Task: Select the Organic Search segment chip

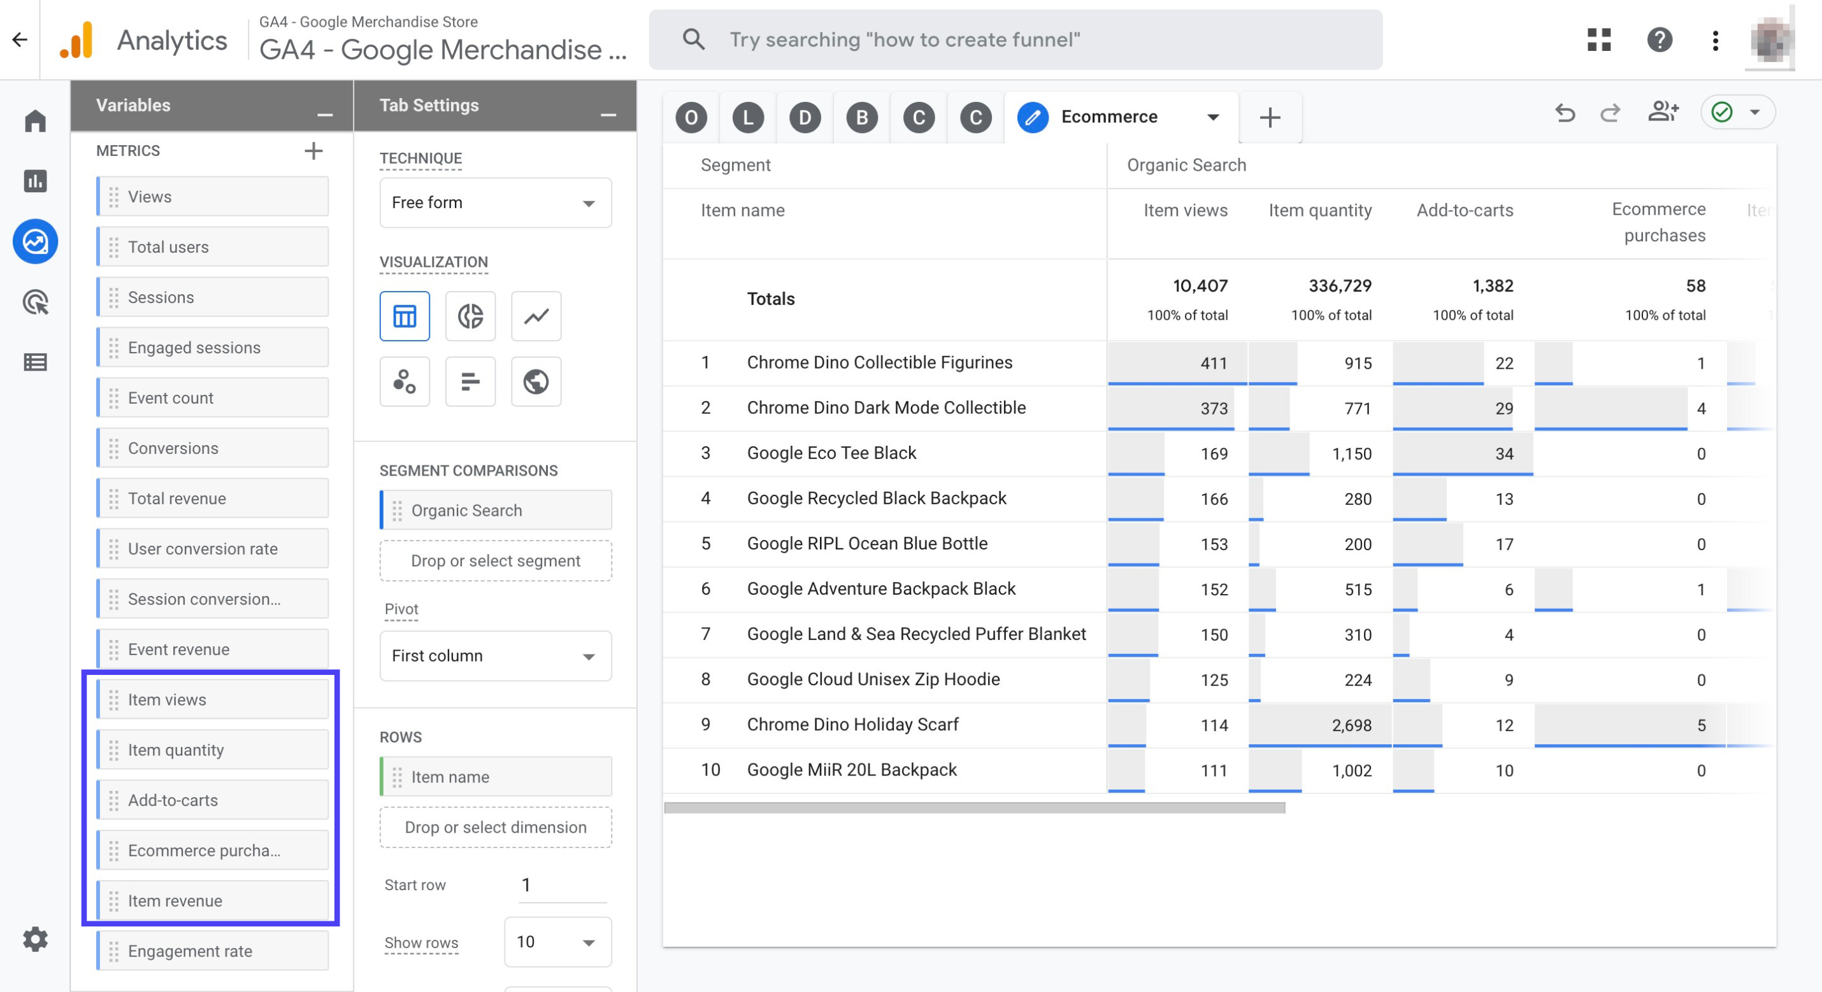Action: [x=496, y=511]
